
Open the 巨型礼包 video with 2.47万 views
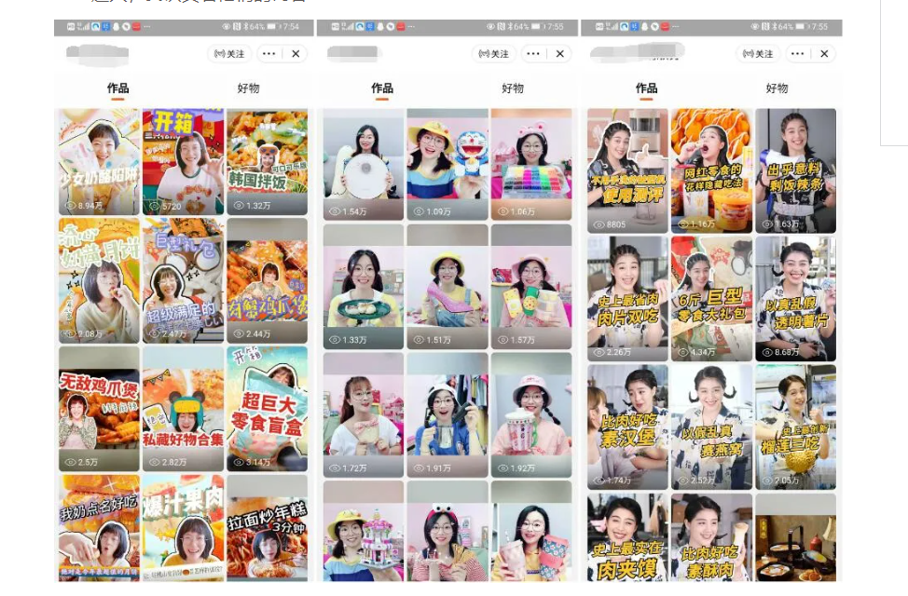183,280
